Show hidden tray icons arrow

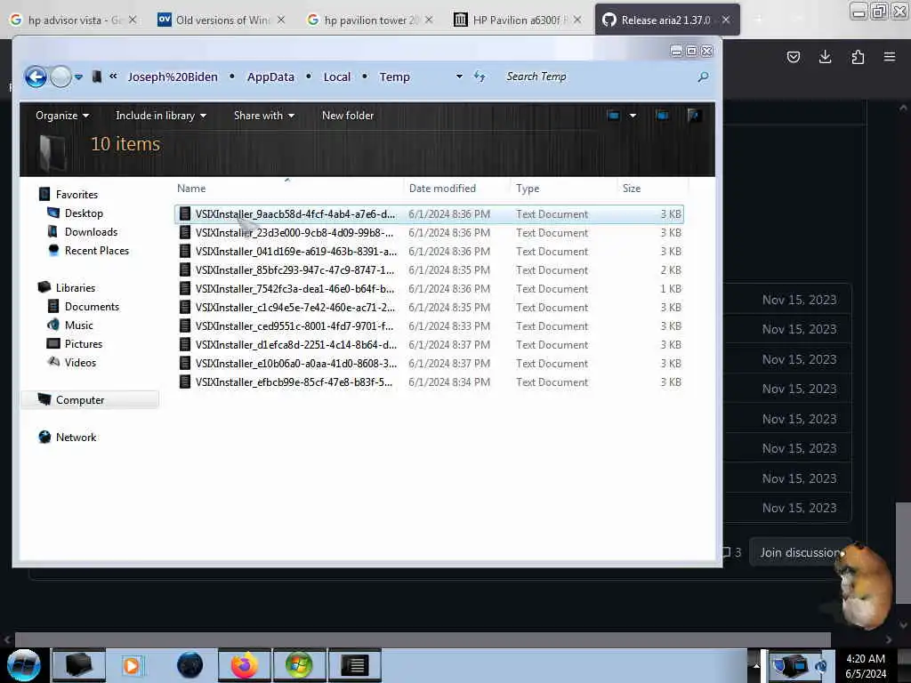point(756,665)
